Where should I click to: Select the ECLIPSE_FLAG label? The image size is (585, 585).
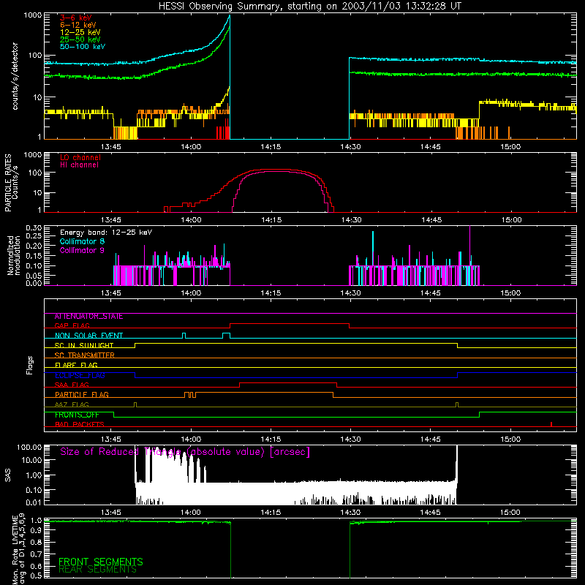click(x=80, y=375)
